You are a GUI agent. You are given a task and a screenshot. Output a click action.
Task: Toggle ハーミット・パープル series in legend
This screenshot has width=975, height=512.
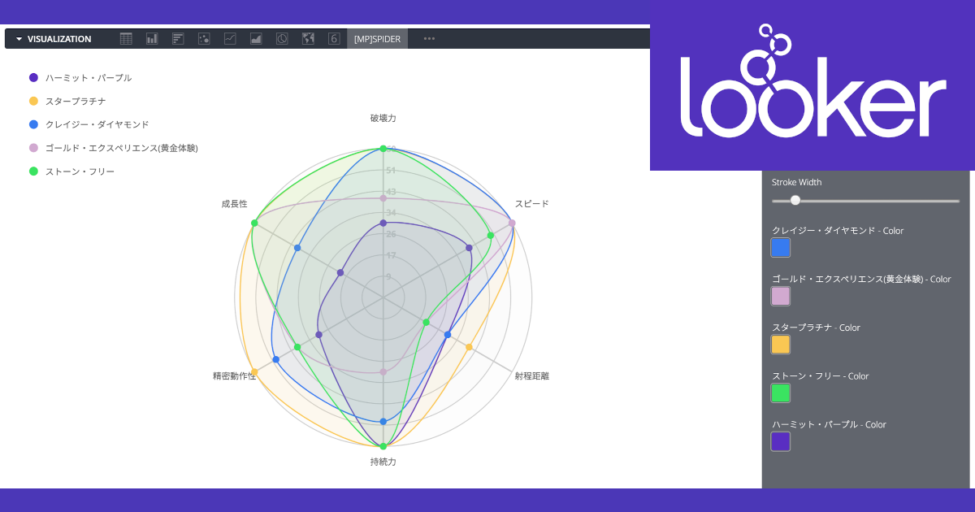[80, 78]
